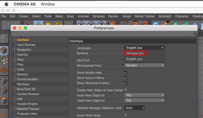Image resolution: width=203 pixels, height=118 pixels.
Task: Enable Create New Object at View Center
Action: (126, 90)
